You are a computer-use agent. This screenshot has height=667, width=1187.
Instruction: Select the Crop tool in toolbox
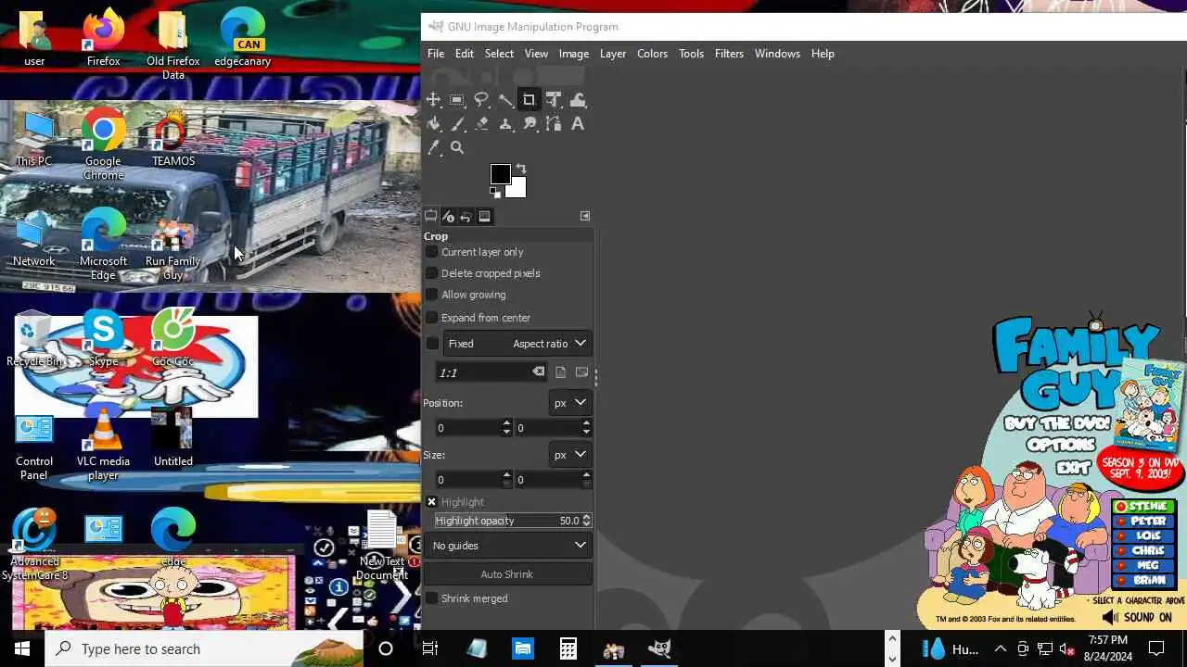[x=529, y=100]
